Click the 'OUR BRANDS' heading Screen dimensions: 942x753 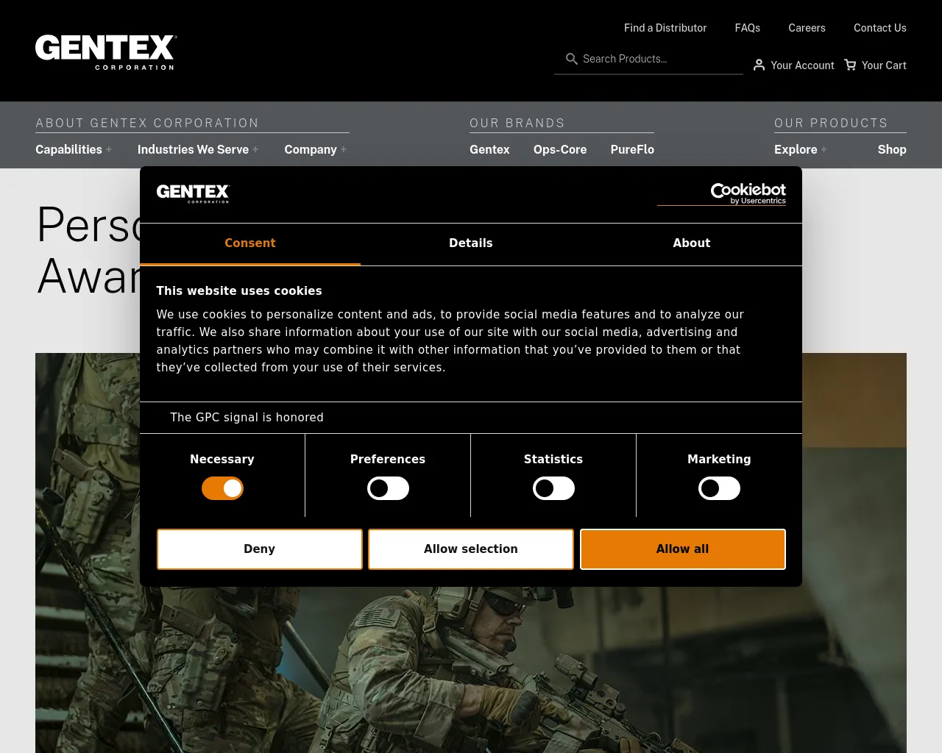tap(517, 123)
